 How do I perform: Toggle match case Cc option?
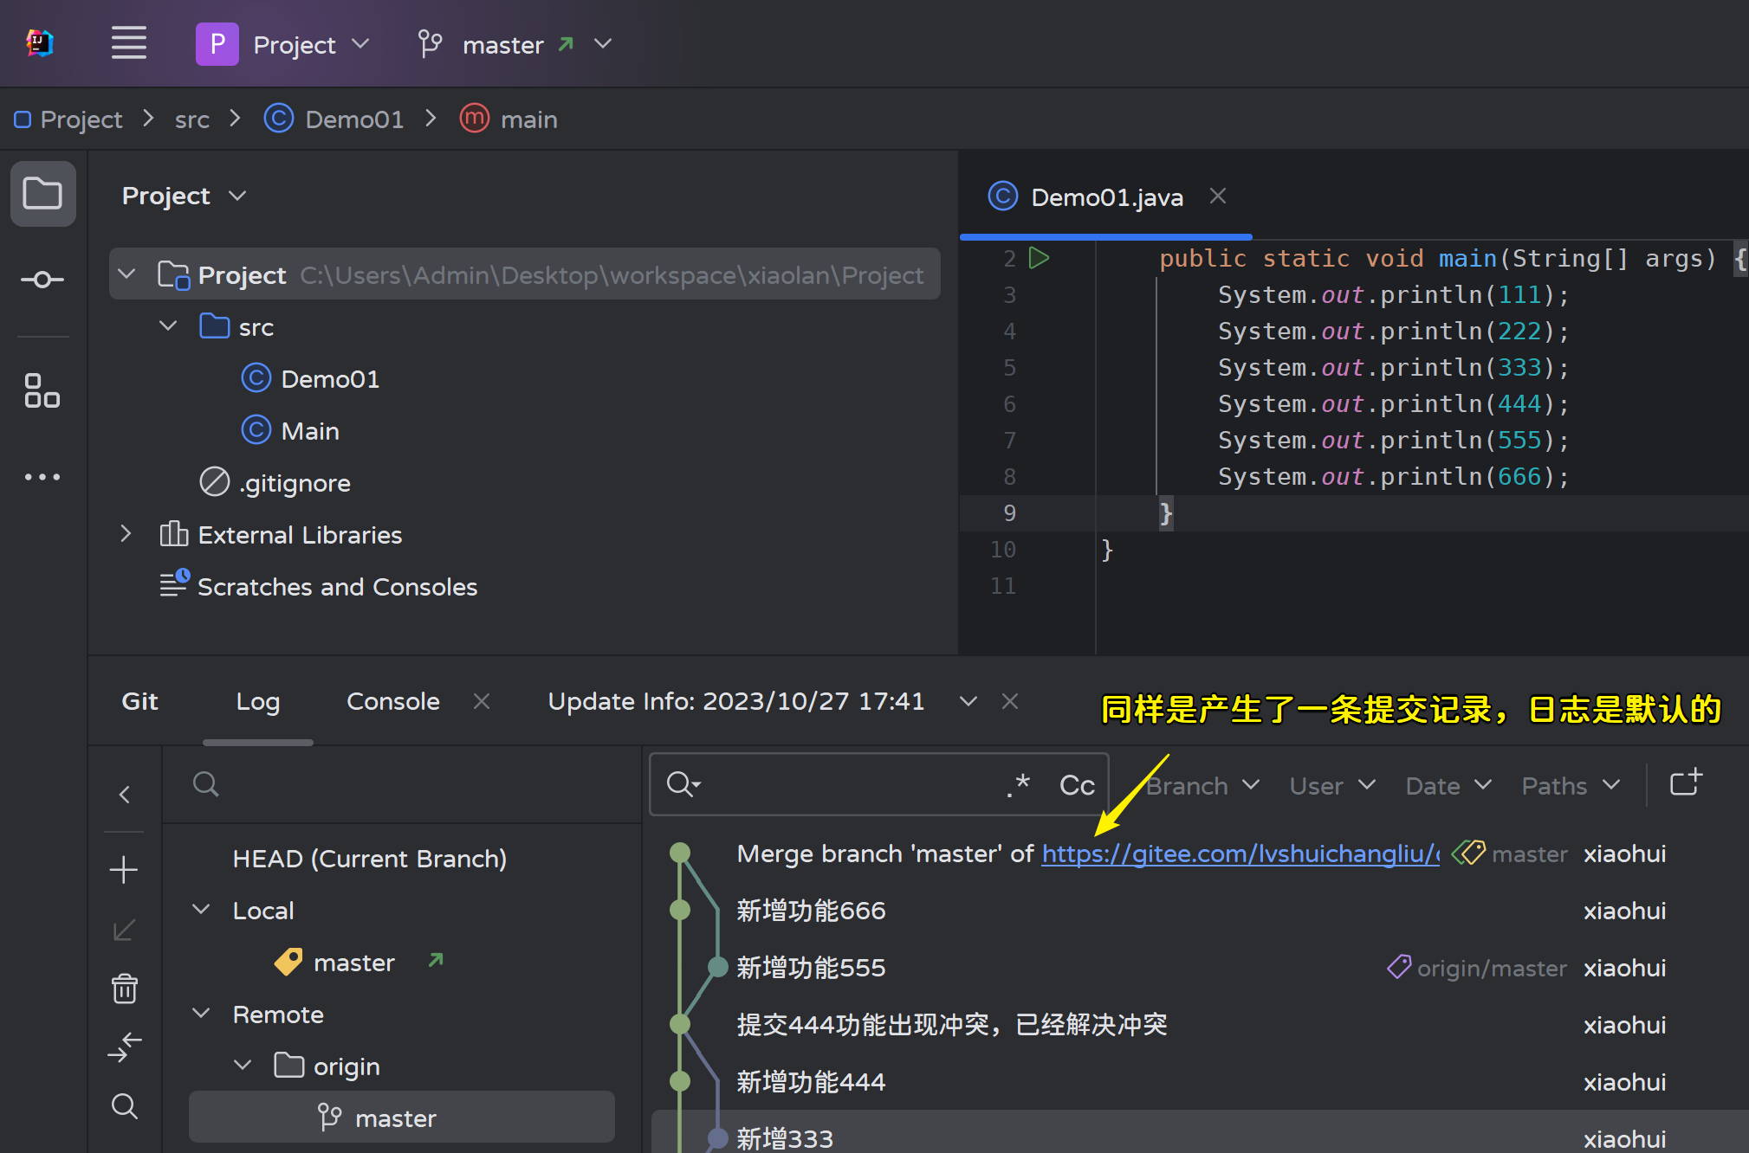[1077, 785]
